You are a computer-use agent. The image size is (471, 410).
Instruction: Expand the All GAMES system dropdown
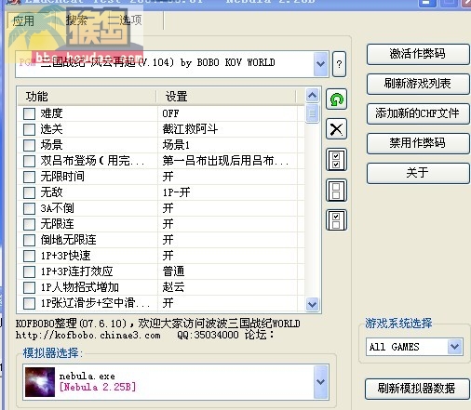pyautogui.click(x=455, y=347)
